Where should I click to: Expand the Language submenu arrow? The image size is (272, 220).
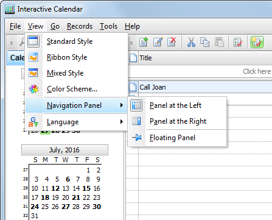(122, 122)
